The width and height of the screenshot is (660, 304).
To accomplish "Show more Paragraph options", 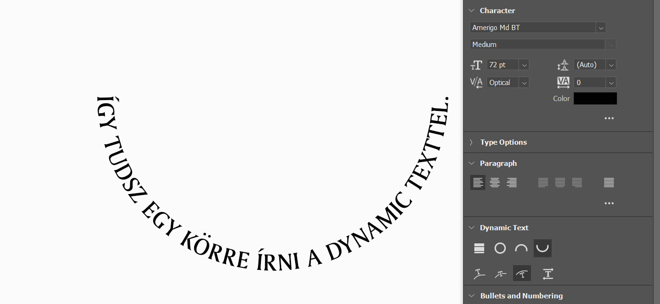I will point(609,203).
